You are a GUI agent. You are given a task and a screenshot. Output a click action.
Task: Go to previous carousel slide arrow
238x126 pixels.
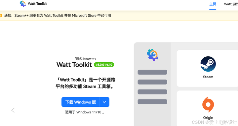pos(13,110)
